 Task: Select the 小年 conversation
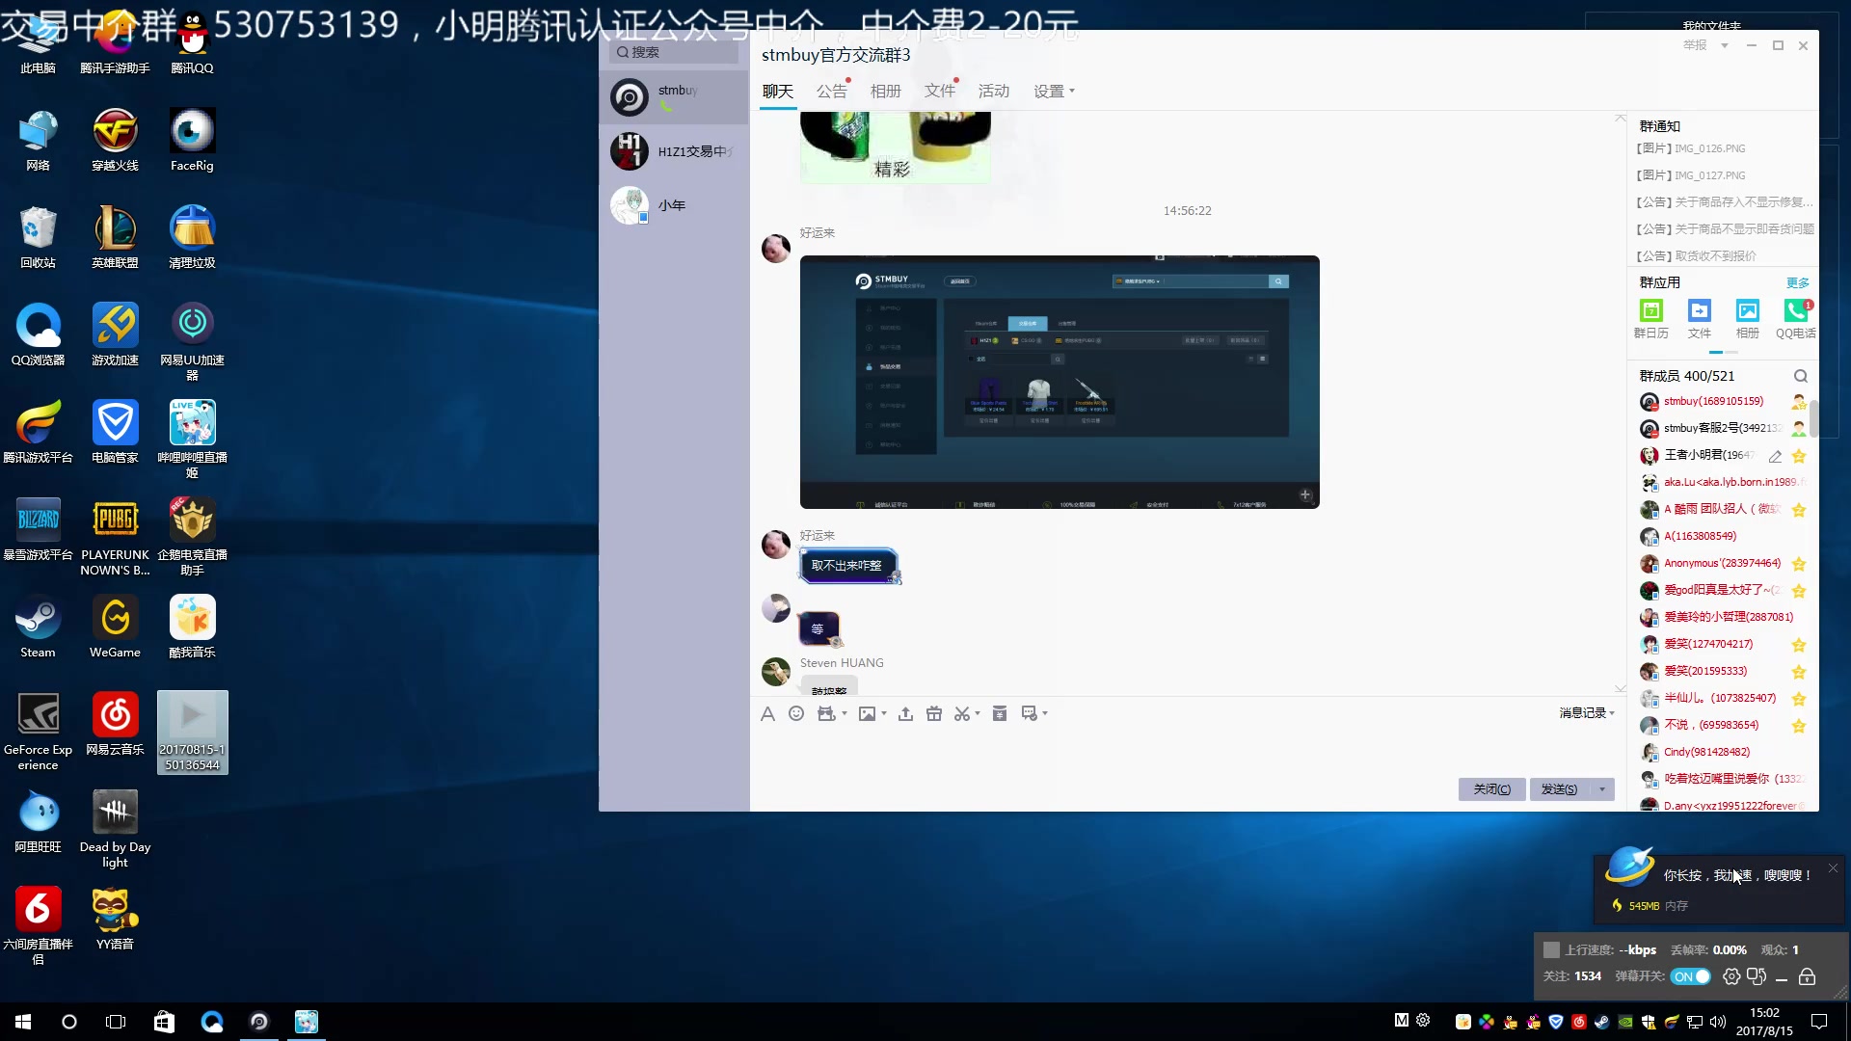tap(674, 205)
